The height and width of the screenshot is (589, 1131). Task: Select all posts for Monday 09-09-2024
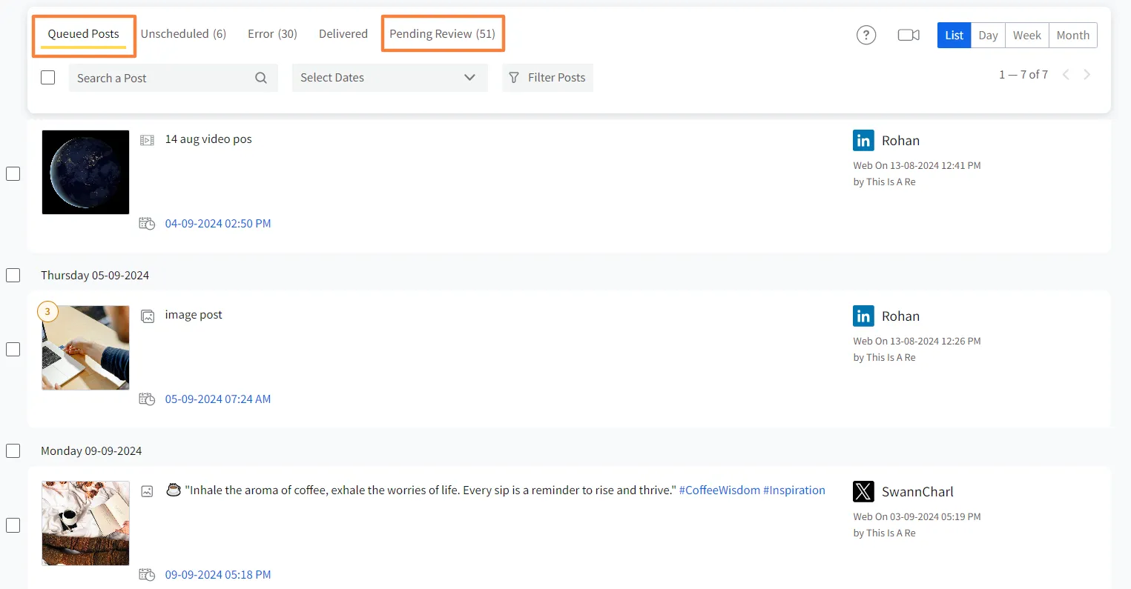(13, 450)
